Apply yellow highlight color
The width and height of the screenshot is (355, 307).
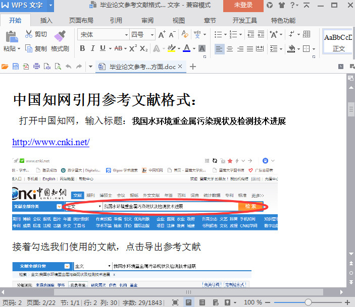pyautogui.click(x=172, y=48)
